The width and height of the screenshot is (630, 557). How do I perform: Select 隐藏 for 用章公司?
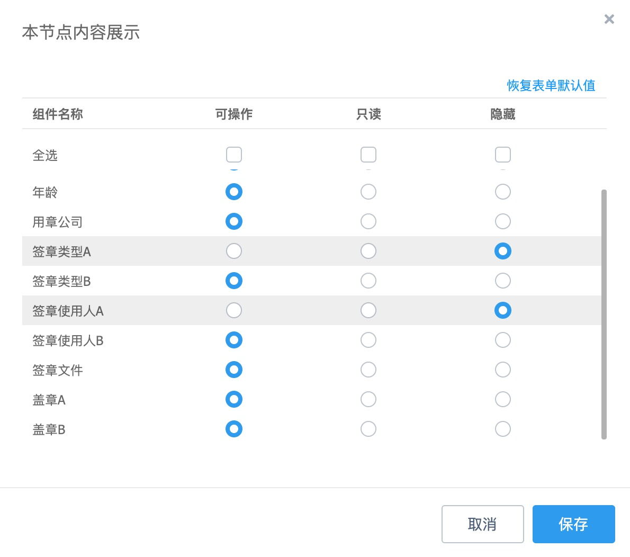click(503, 221)
